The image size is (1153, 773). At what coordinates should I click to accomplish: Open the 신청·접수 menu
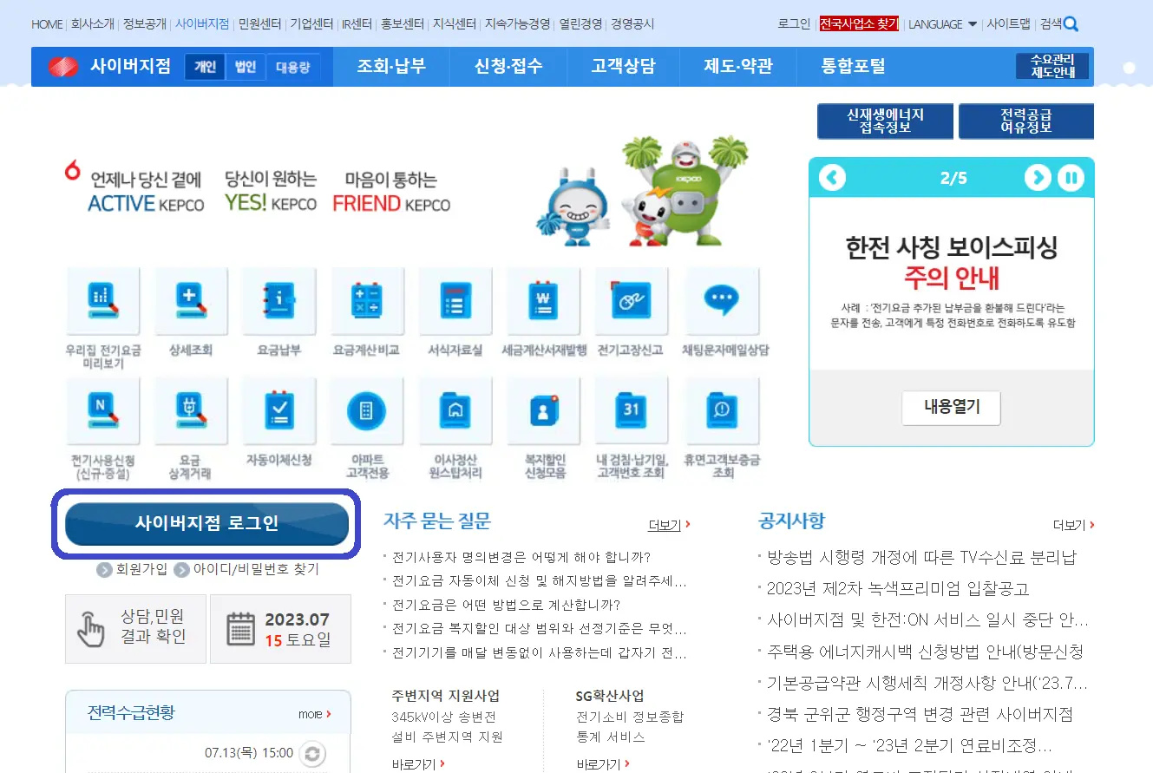pos(507,66)
